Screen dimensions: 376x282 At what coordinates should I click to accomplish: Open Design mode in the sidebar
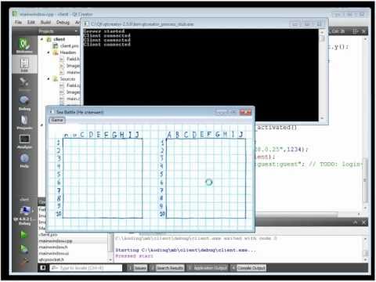click(24, 84)
